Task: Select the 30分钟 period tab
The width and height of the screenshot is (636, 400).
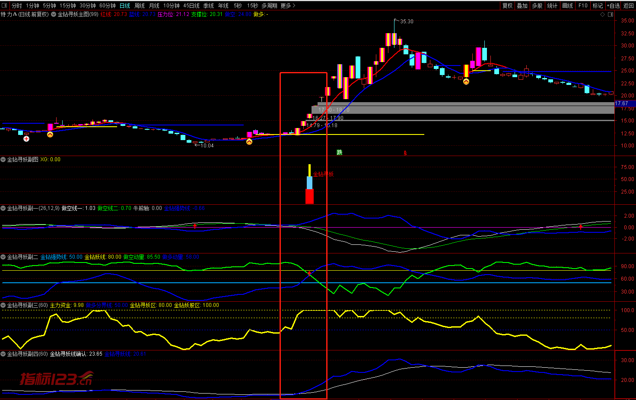Action: point(88,6)
